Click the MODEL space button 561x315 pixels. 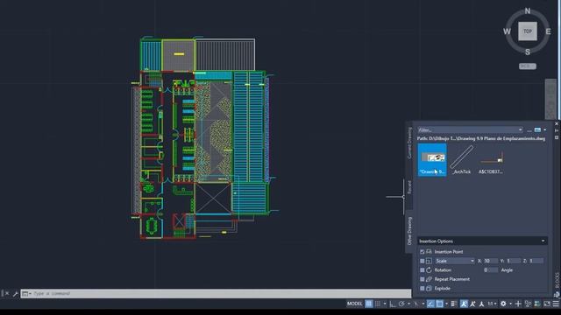point(354,304)
